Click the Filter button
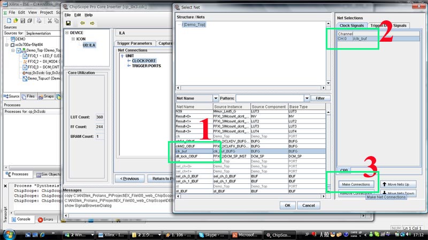Screen dimensions: 428x240 (320, 98)
